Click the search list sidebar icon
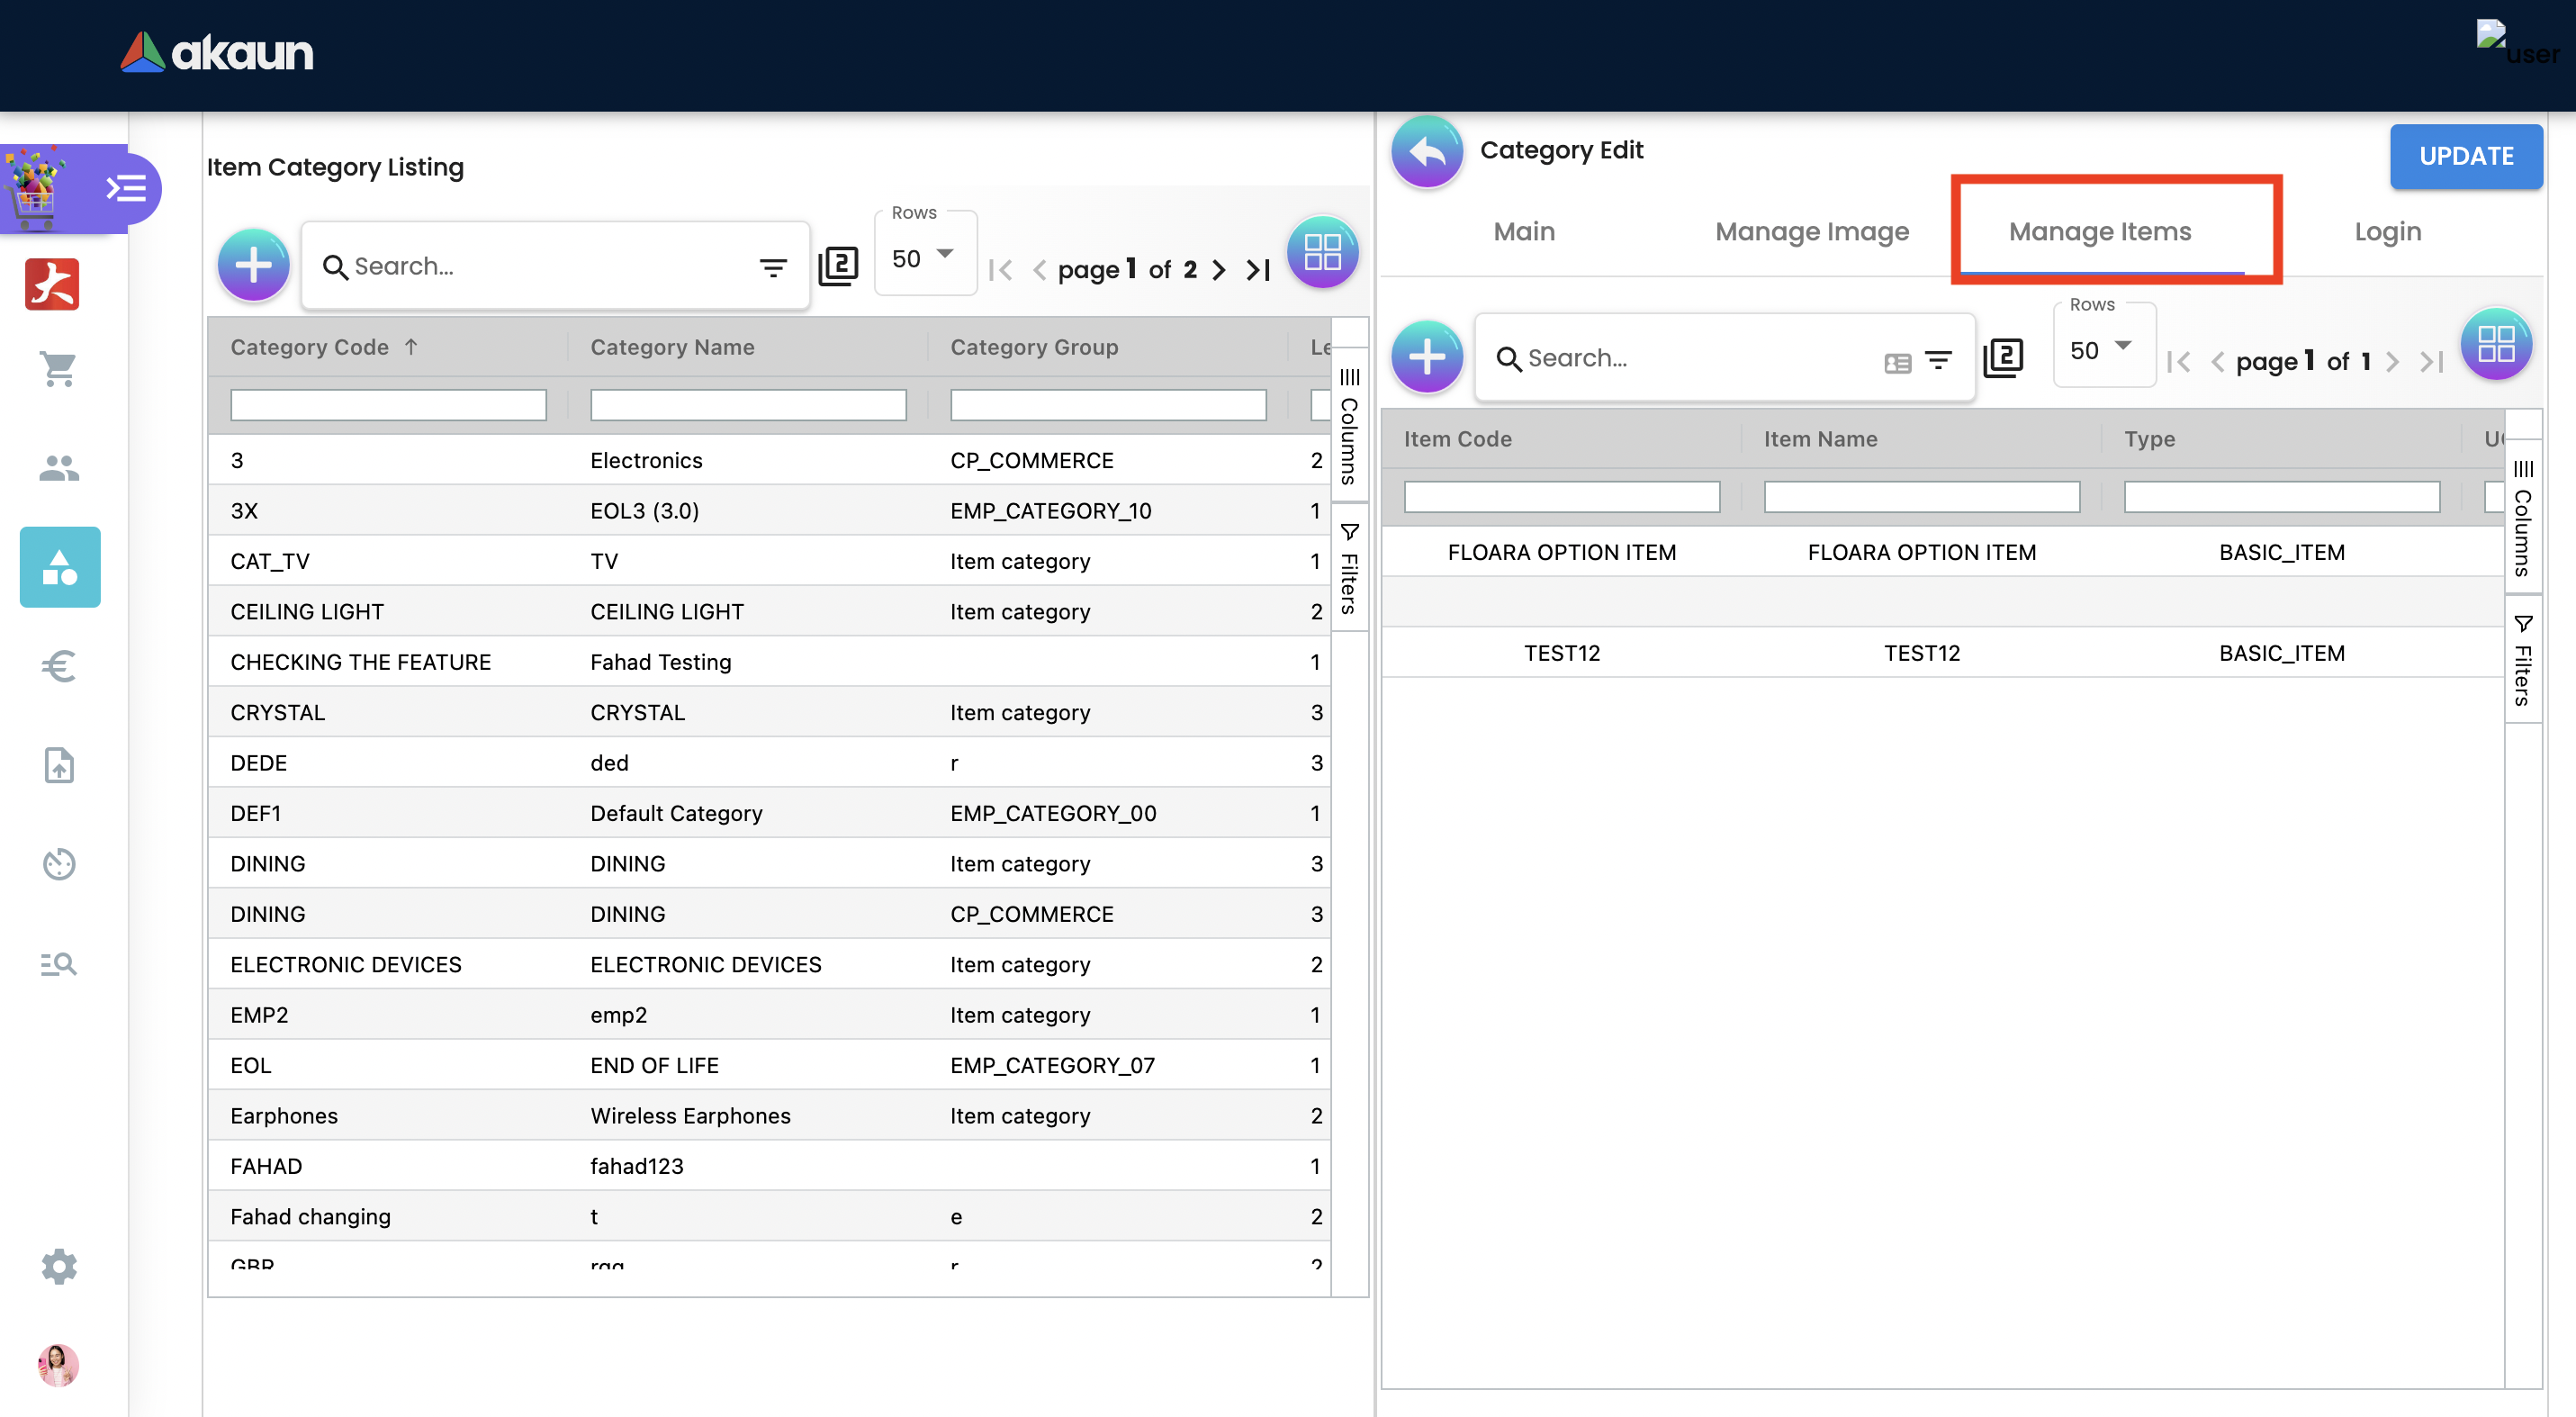This screenshot has height=1417, width=2576. tap(58, 964)
